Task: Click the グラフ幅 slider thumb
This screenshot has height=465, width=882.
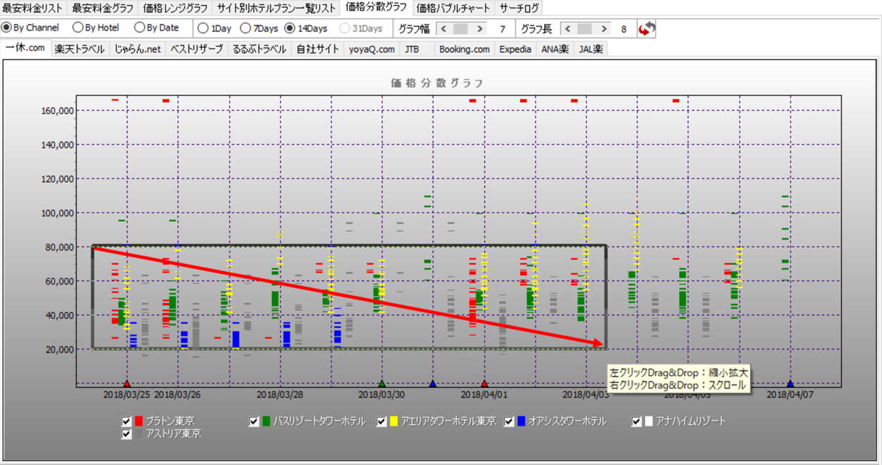Action: click(x=461, y=29)
